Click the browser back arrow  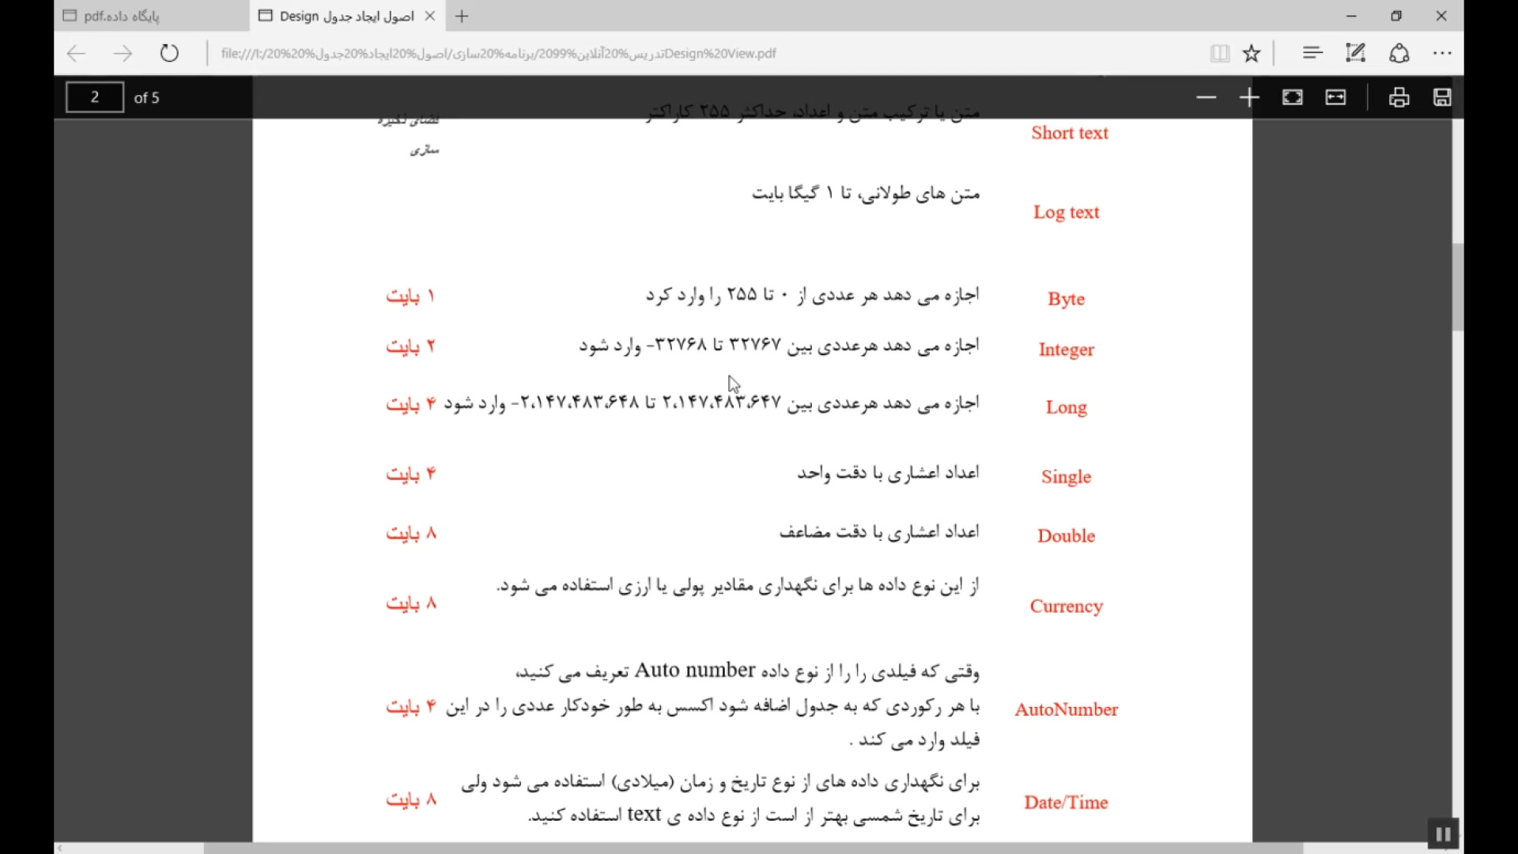point(76,54)
